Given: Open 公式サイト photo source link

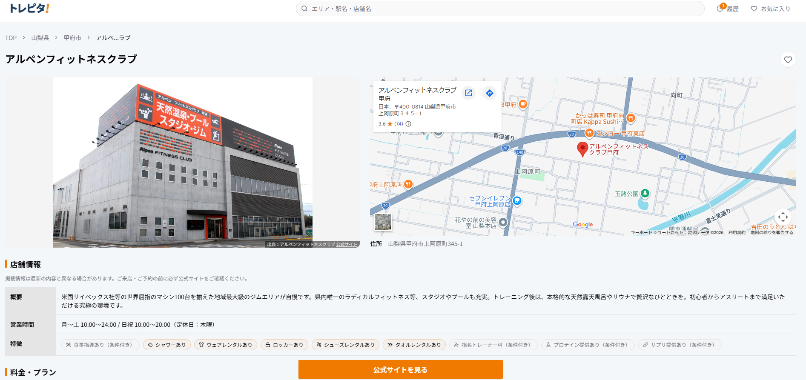Looking at the screenshot, I should [x=346, y=244].
